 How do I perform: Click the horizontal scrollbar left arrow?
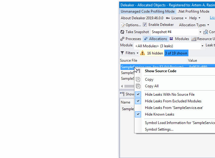coord(122,86)
